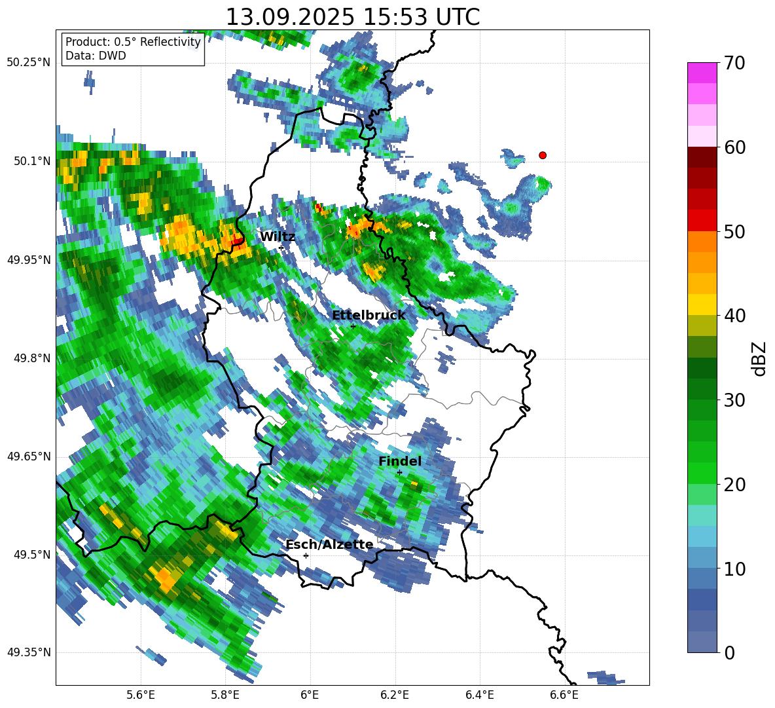Click the 49.8°N latitude label
The image size is (775, 708).
pyautogui.click(x=31, y=358)
